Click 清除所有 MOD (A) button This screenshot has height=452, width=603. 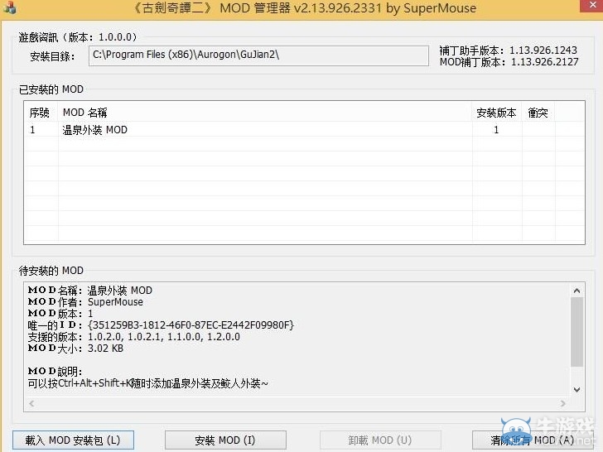[533, 440]
